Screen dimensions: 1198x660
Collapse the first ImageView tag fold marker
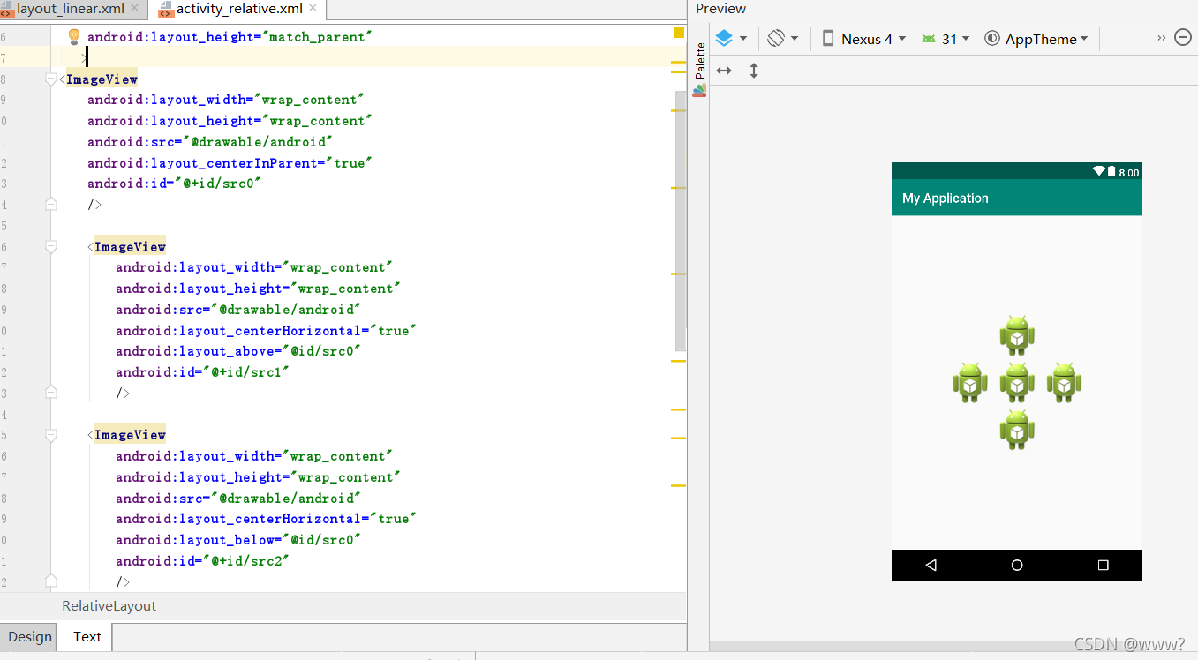pyautogui.click(x=51, y=79)
